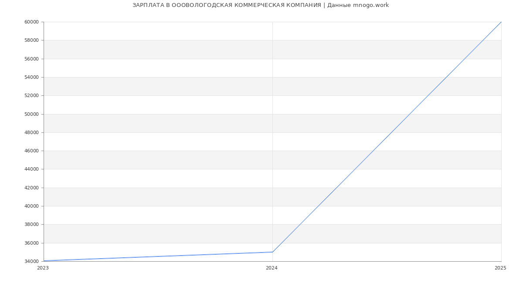Click the line's data point at 2024
The height and width of the screenshot is (283, 523).
coord(272,252)
